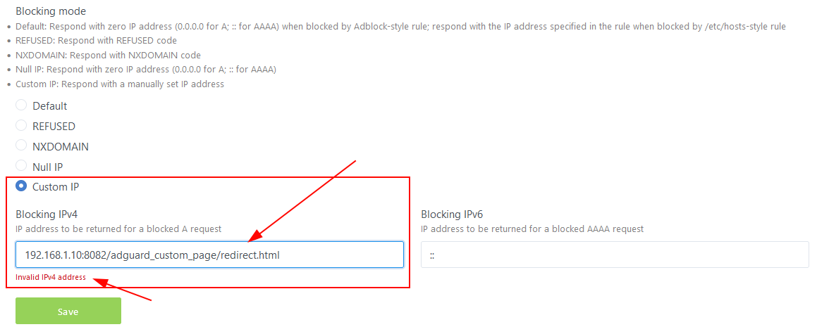This screenshot has width=817, height=334.
Task: Select the Default blocking mode radio circle
Action: (x=21, y=105)
